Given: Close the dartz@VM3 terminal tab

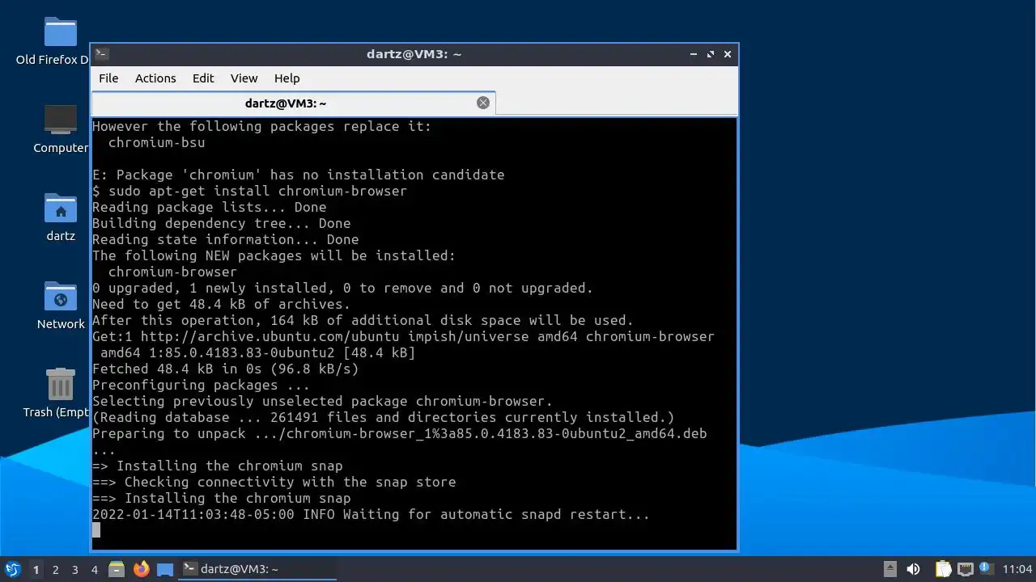Looking at the screenshot, I should tap(483, 103).
